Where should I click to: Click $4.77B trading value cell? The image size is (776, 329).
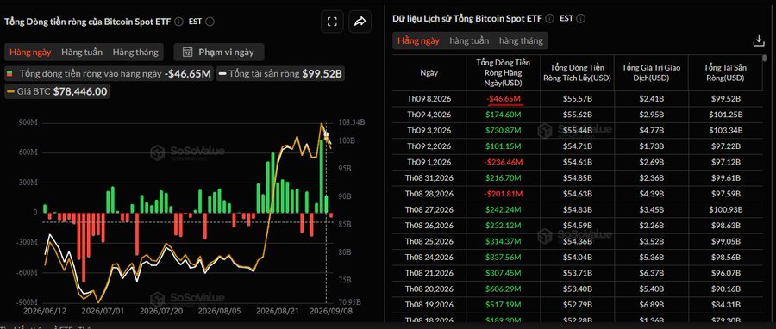(x=652, y=130)
